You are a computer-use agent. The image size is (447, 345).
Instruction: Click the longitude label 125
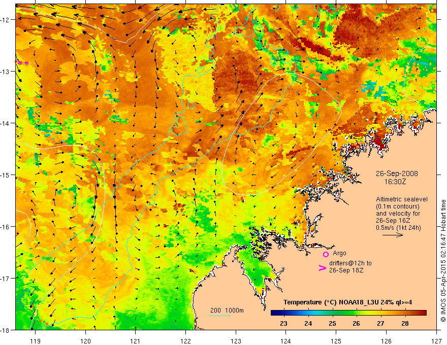[336, 341]
